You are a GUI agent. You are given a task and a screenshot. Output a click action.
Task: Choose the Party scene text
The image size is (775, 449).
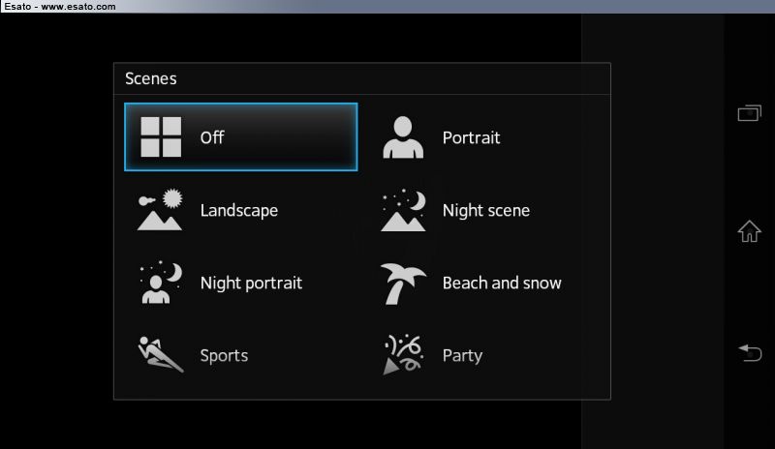pyautogui.click(x=462, y=356)
